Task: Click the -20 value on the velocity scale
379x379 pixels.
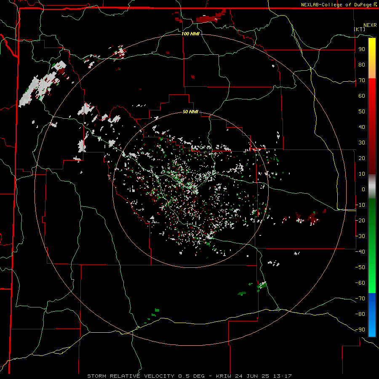Action: click(360, 220)
